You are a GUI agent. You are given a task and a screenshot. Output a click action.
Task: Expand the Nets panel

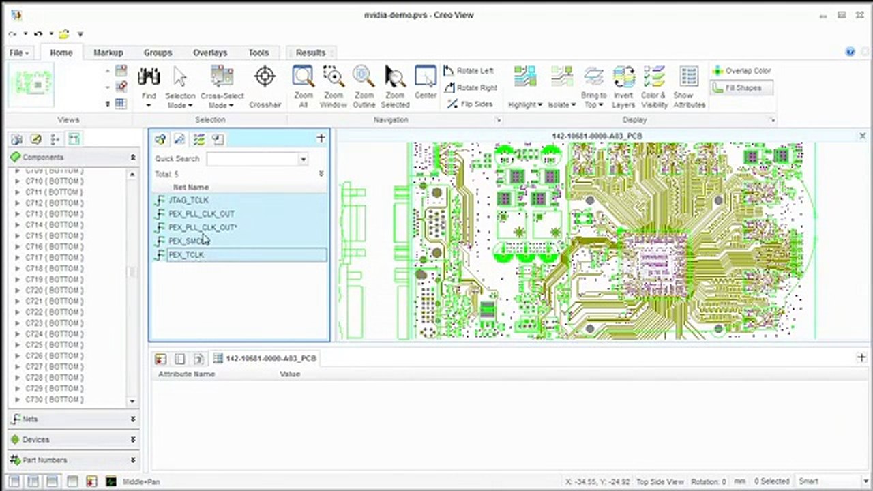133,419
